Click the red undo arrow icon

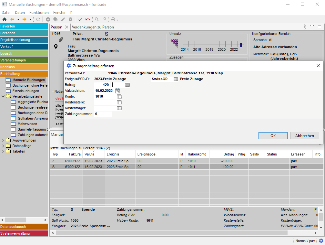pyautogui.click(x=88, y=19)
